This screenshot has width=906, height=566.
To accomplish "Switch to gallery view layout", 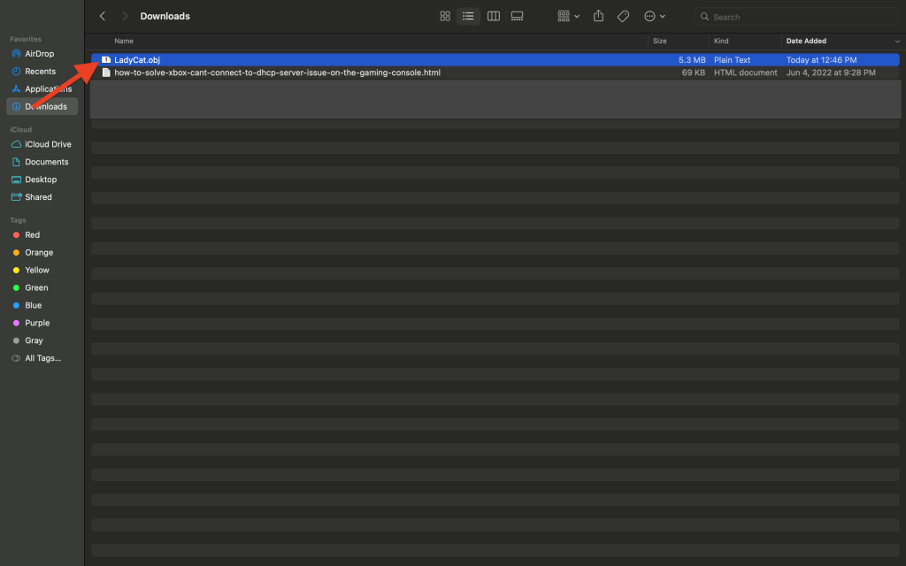I will [x=518, y=16].
